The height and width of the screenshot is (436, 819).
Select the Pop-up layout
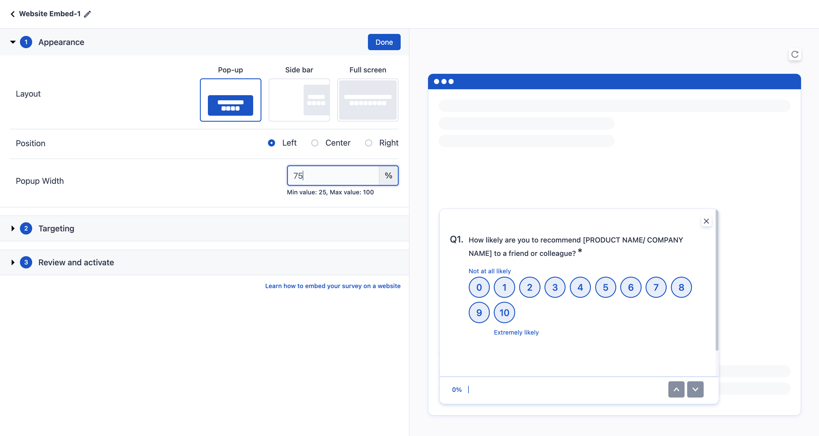pyautogui.click(x=230, y=100)
